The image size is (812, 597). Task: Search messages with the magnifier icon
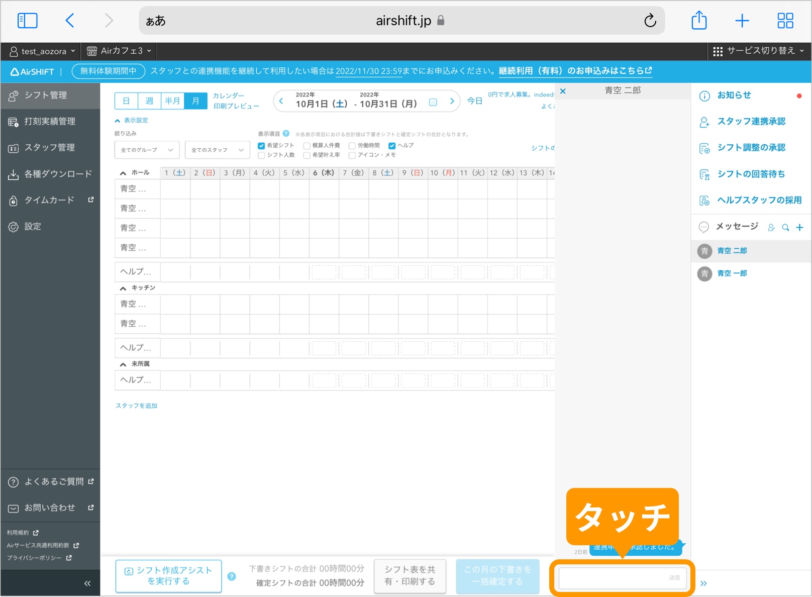pos(785,227)
